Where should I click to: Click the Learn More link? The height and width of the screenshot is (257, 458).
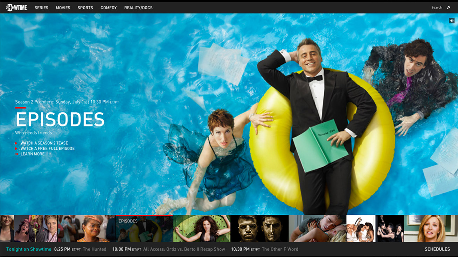point(33,154)
